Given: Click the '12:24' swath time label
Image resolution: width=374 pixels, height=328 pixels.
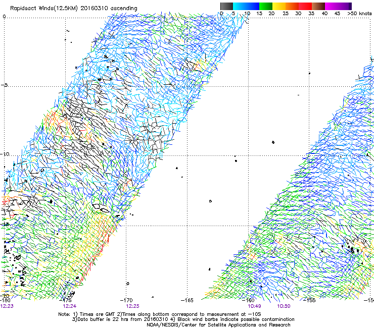Looking at the screenshot, I should click(70, 306).
